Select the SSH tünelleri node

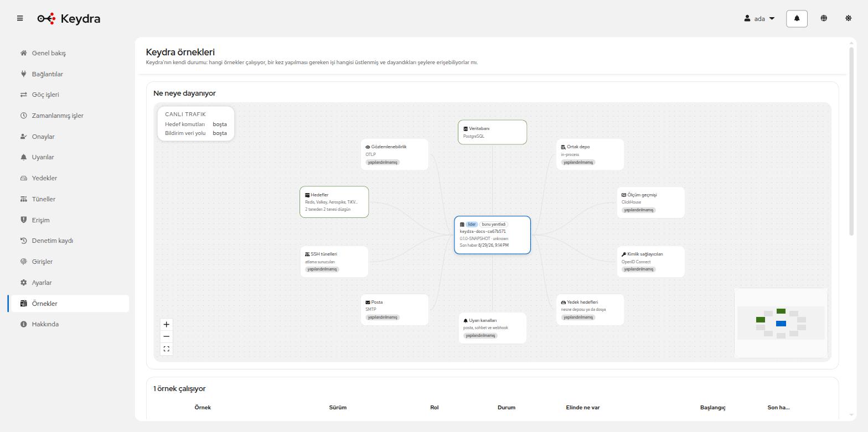(x=334, y=262)
